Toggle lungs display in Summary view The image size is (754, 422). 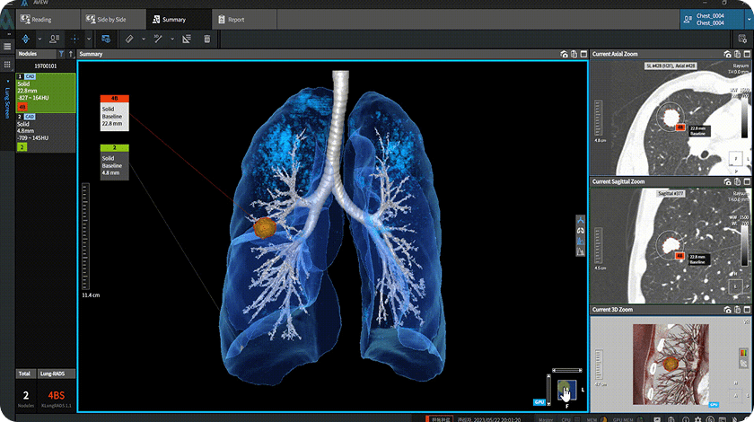coord(581,230)
